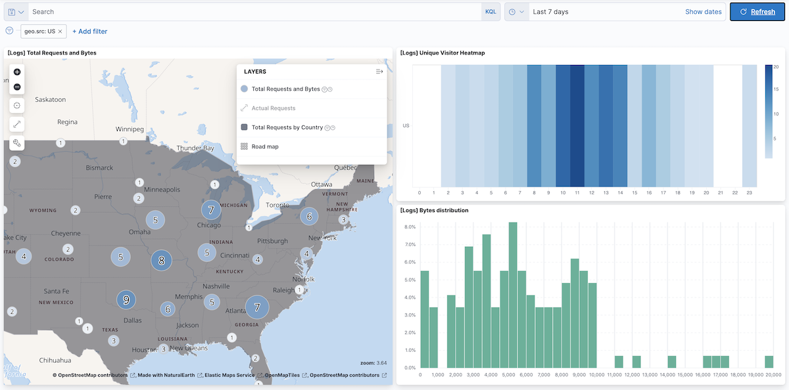The width and height of the screenshot is (789, 390).
Task: Switch the KQL query language toggle
Action: (491, 11)
